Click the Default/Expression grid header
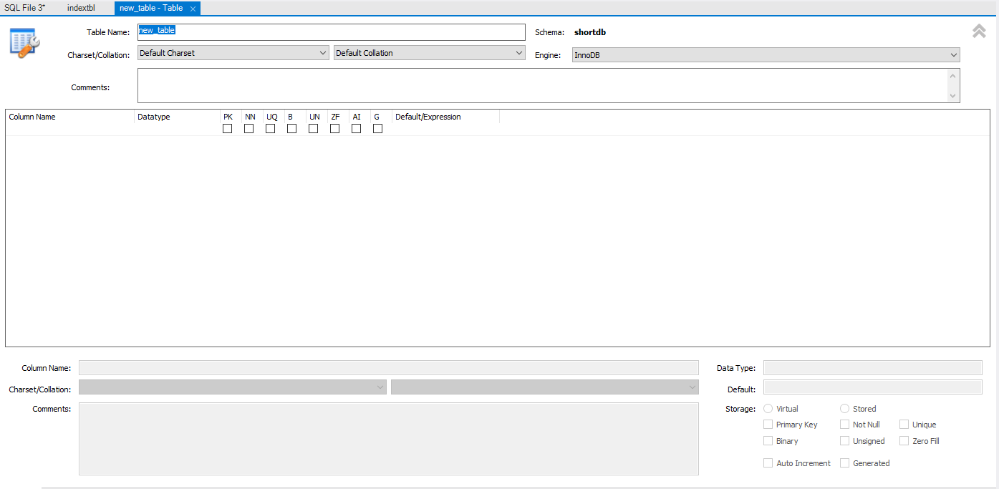The width and height of the screenshot is (999, 489). tap(445, 117)
